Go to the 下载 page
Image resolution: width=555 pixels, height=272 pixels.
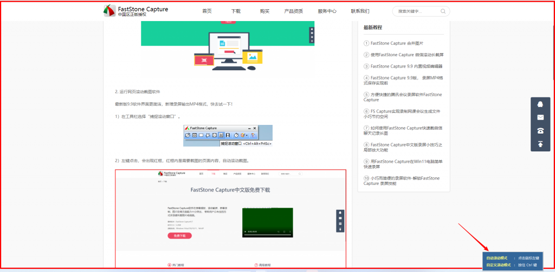click(x=236, y=11)
